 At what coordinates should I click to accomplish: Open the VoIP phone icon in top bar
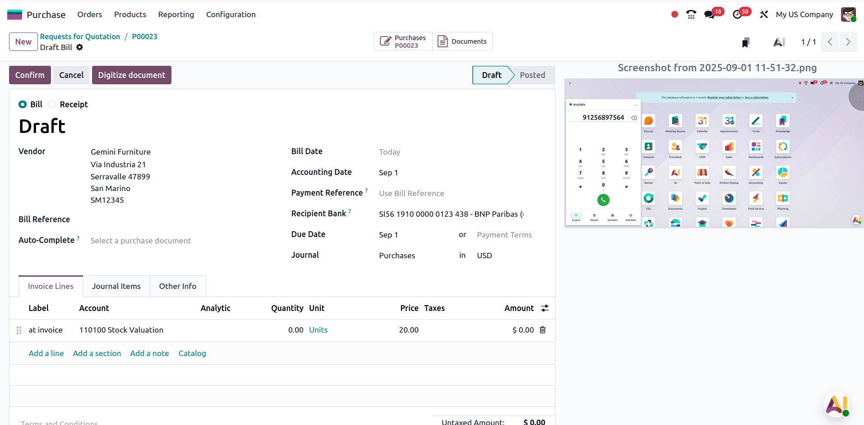691,14
